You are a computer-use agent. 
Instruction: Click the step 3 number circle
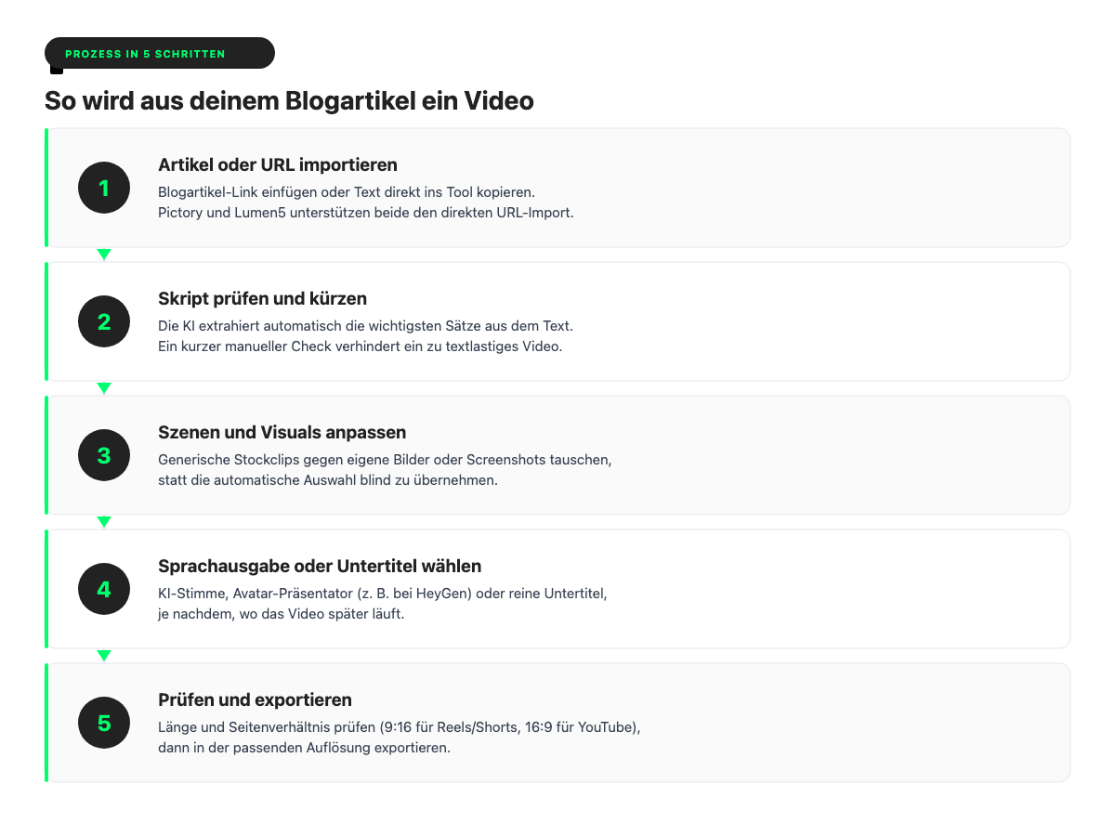(104, 455)
